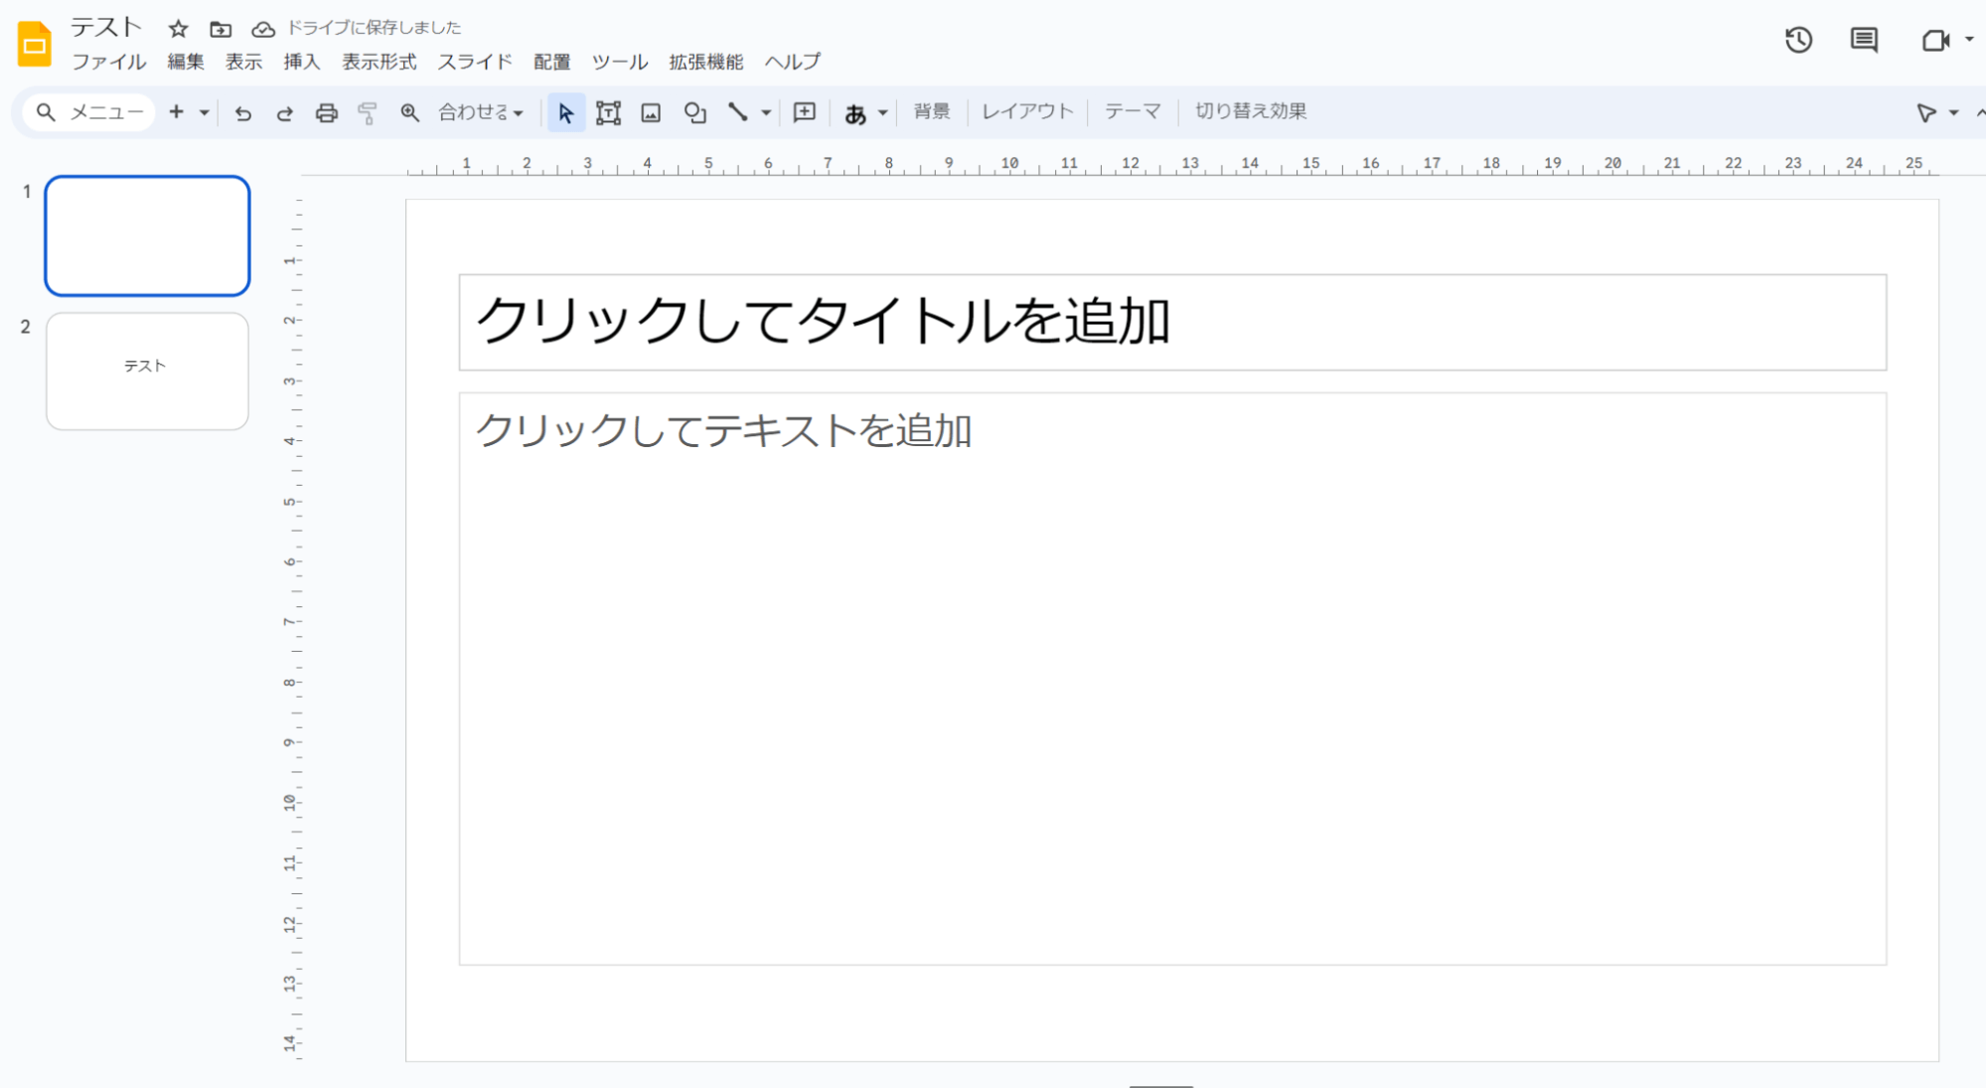Click the 切り替え効果 button
Viewport: 1986px width, 1089px height.
[x=1250, y=111]
